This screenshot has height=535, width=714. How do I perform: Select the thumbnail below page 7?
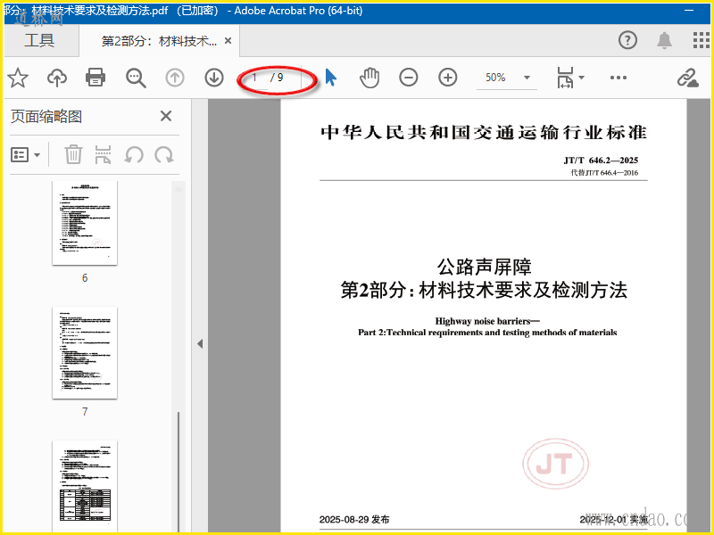point(85,486)
